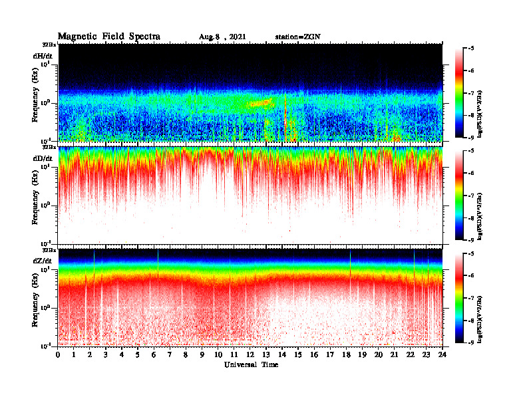Click the hour tick label "7"
The height and width of the screenshot is (407, 527).
(170, 354)
